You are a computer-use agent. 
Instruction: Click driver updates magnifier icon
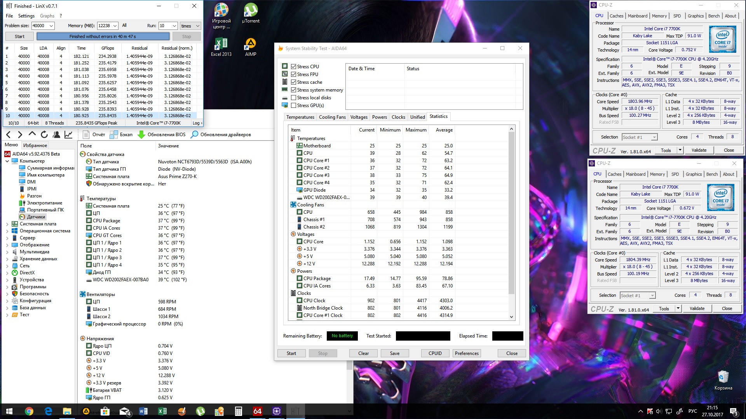[x=195, y=135]
